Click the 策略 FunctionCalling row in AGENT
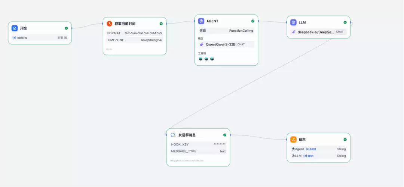 (x=226, y=31)
